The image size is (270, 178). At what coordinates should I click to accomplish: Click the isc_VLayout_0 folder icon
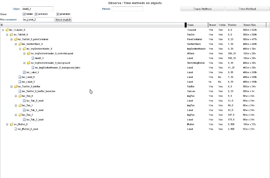(7, 30)
